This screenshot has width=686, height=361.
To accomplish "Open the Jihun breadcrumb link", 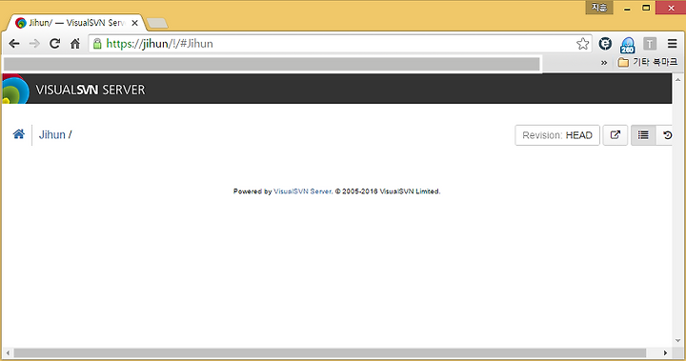I will coord(52,134).
